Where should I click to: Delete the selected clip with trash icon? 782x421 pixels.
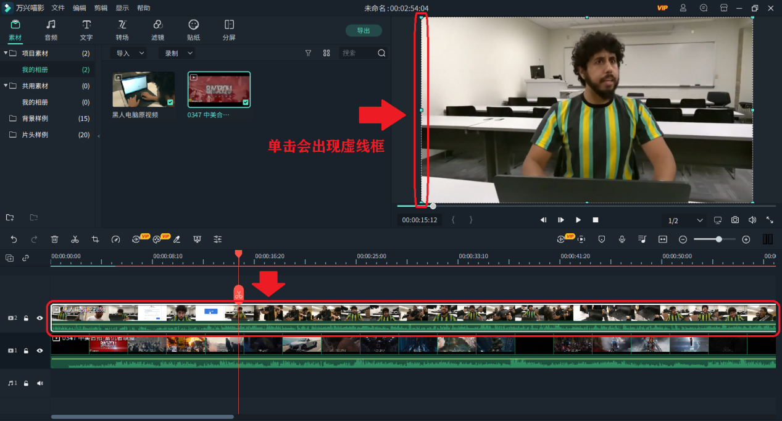54,239
